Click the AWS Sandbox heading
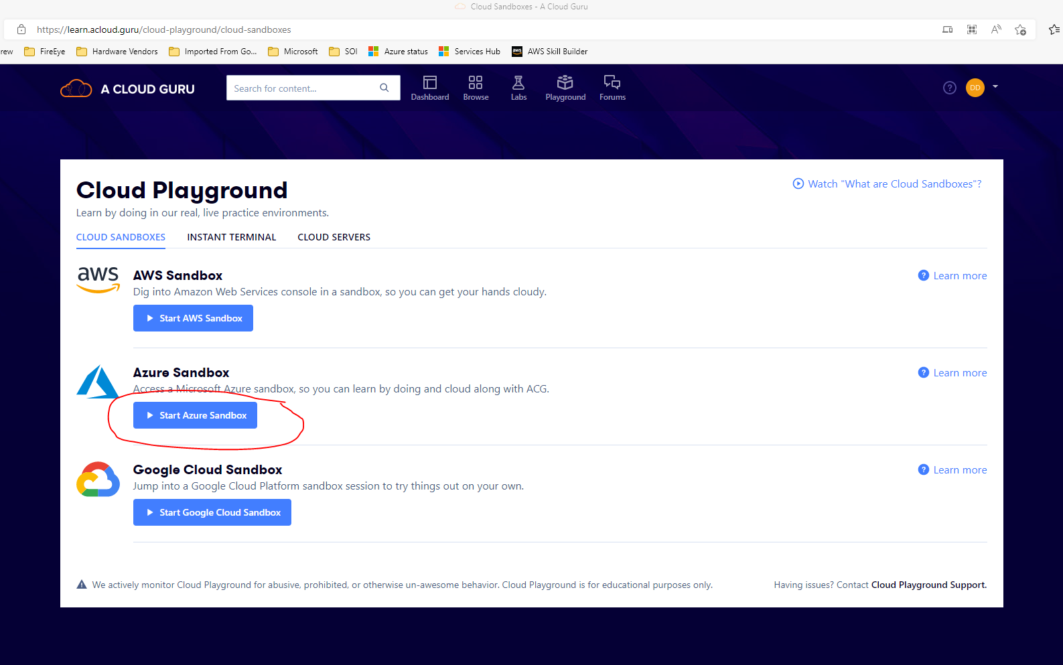The height and width of the screenshot is (665, 1063). coord(178,275)
